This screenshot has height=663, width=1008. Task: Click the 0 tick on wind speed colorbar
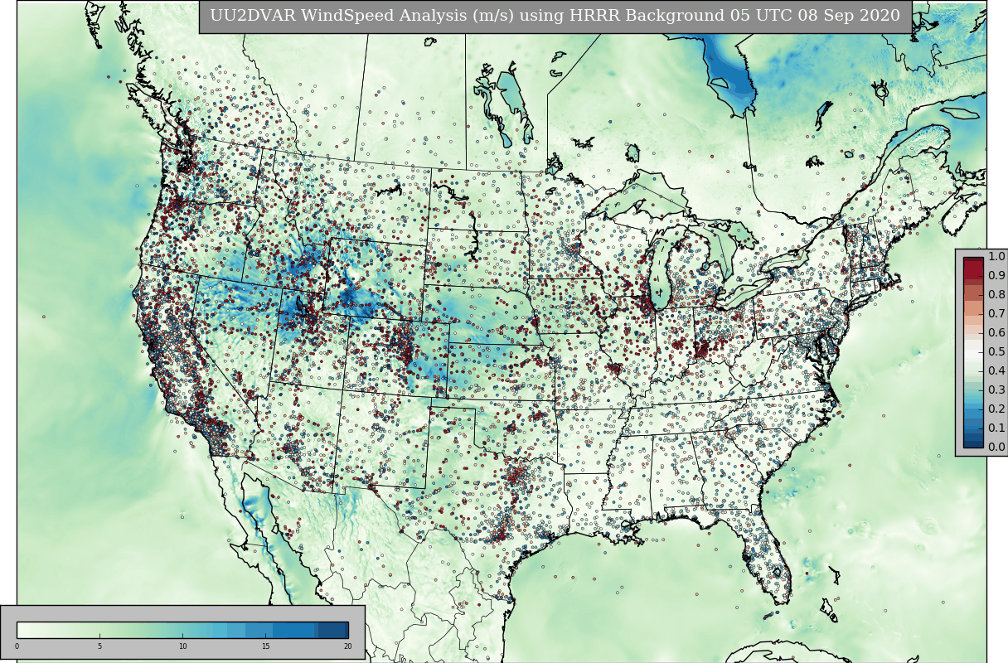tap(17, 646)
